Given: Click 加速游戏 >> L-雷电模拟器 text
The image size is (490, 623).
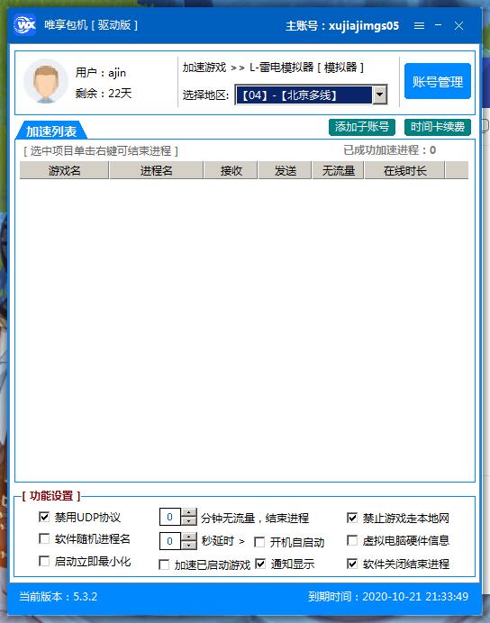Looking at the screenshot, I should coord(273,68).
